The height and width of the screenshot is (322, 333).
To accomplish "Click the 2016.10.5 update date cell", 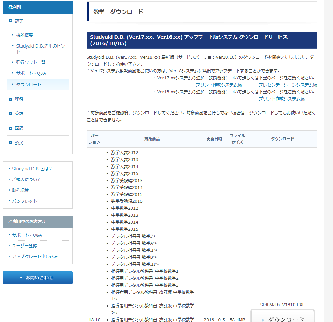I will click(214, 320).
